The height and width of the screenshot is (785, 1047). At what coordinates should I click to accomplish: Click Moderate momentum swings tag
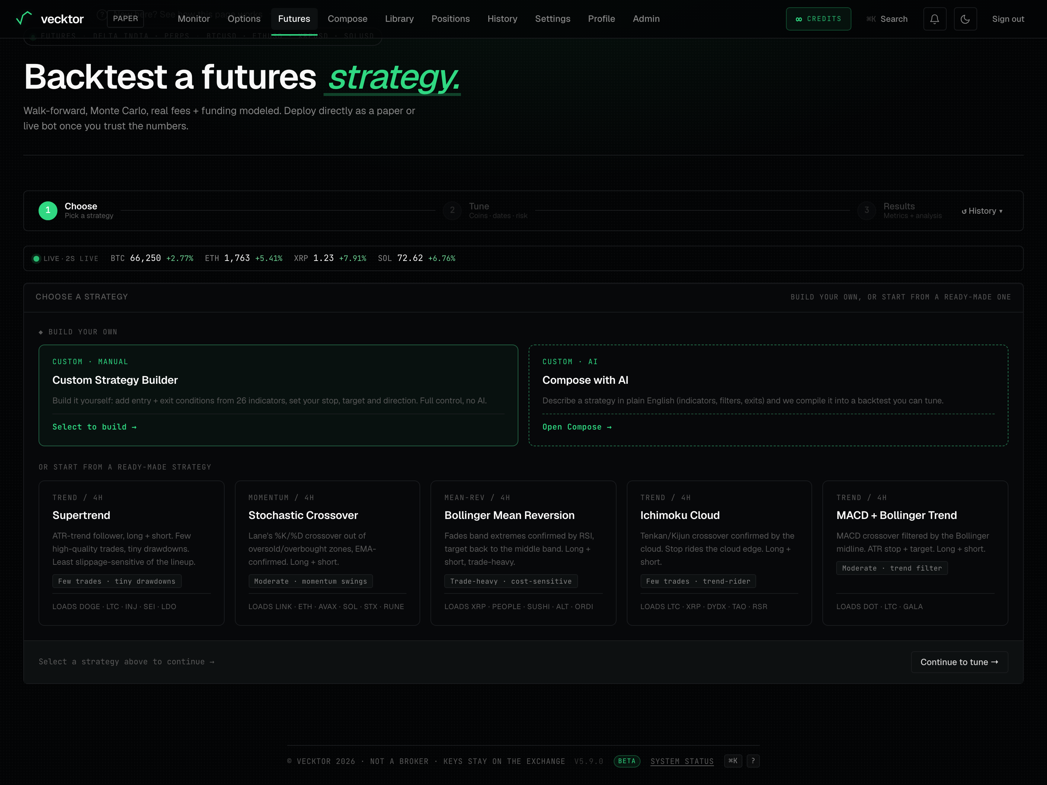310,581
